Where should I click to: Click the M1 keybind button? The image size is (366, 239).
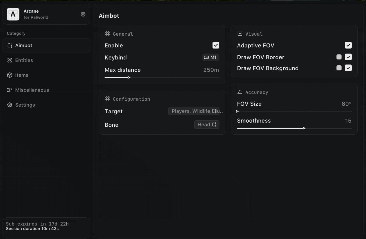pos(211,57)
